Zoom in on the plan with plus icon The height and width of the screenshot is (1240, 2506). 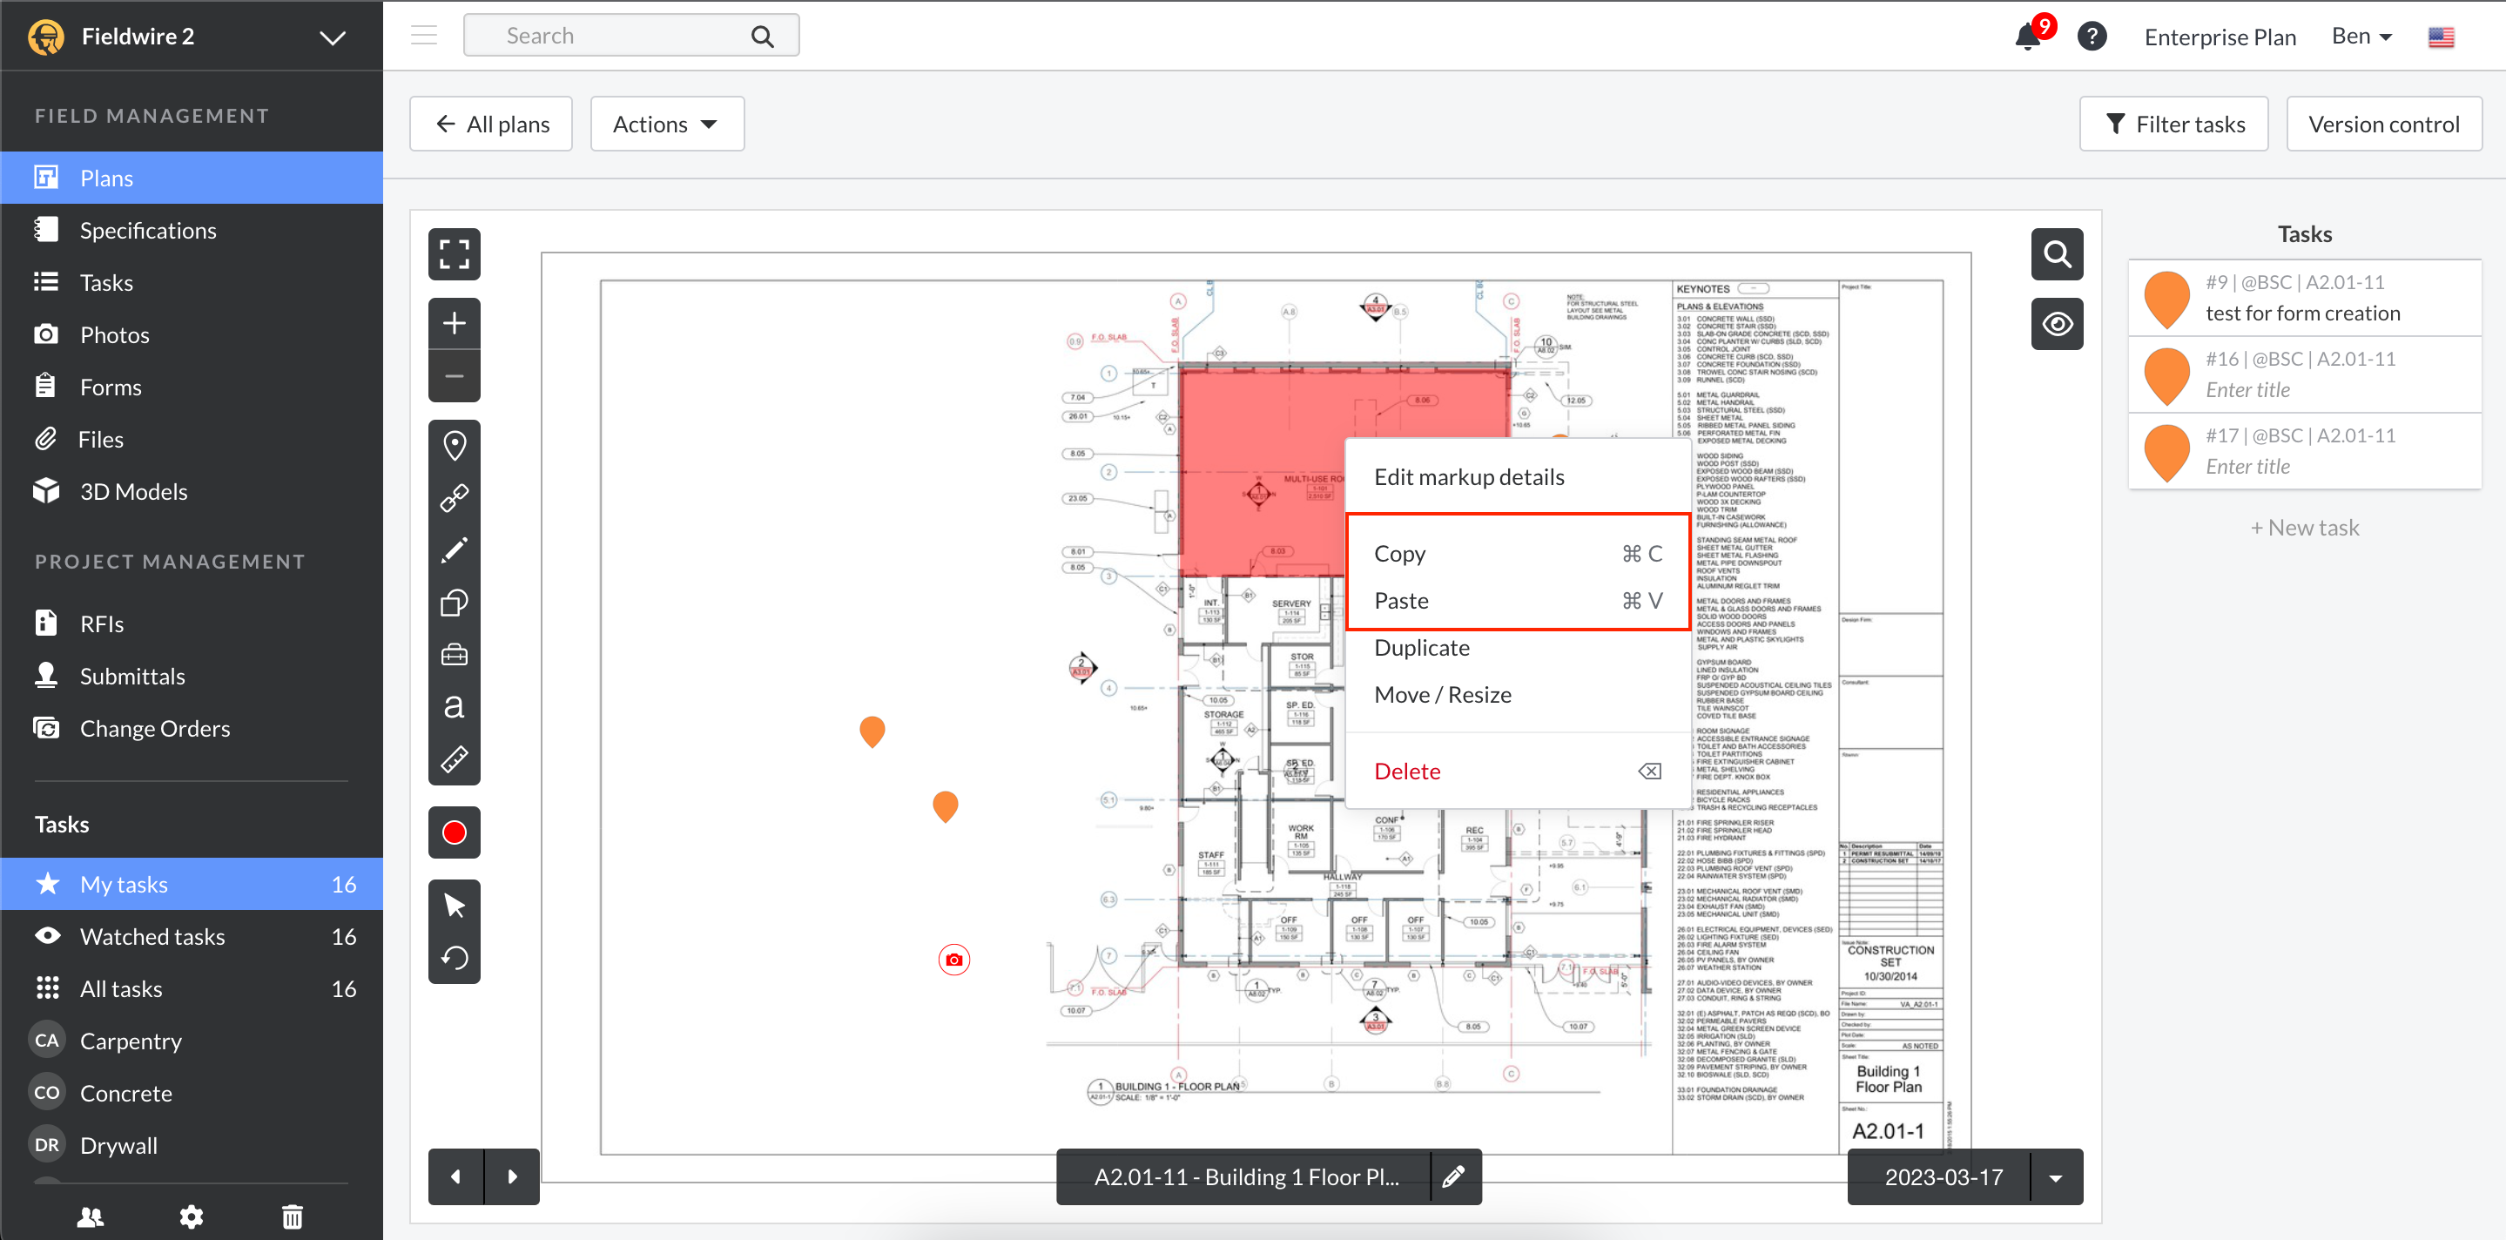pyautogui.click(x=455, y=323)
